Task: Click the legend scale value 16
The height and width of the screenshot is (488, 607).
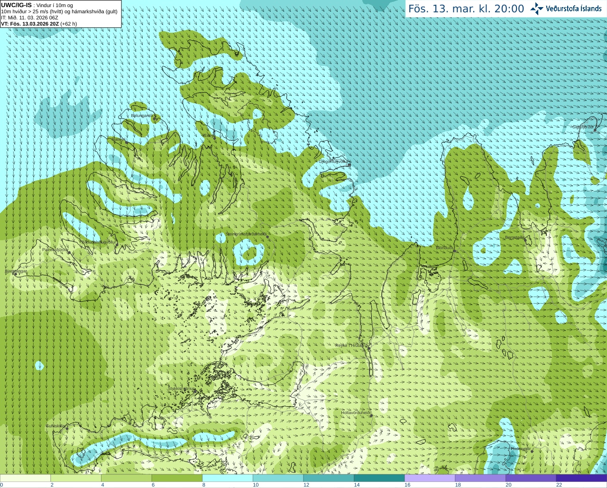Action: click(407, 485)
